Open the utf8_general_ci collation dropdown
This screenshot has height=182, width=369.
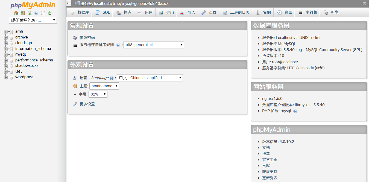[x=154, y=45]
